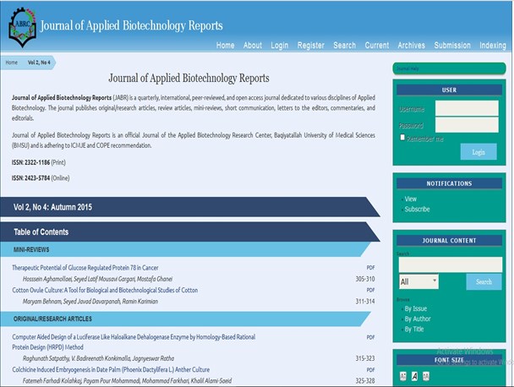Open the About menu item
514x387 pixels.
[x=253, y=46]
